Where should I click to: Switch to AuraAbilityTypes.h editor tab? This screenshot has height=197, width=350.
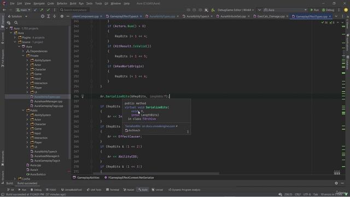click(198, 16)
